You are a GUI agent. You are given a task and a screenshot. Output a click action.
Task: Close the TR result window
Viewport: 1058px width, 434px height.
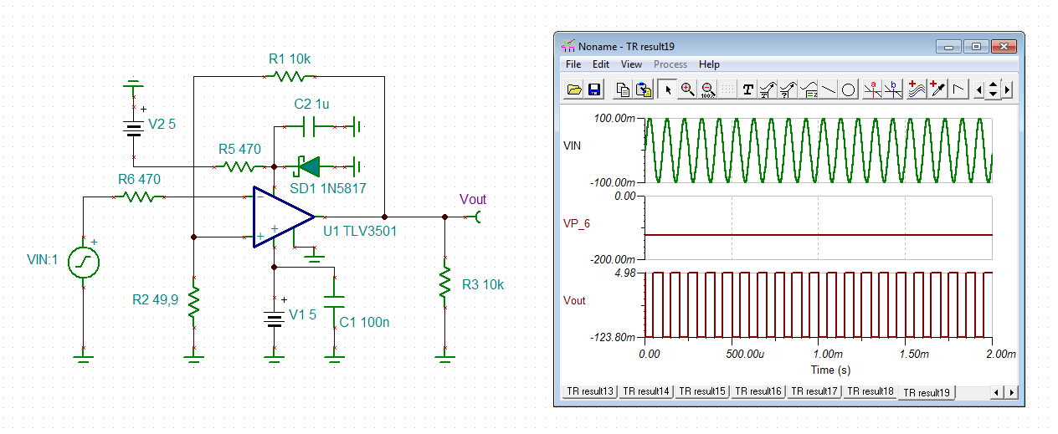[x=1003, y=47]
